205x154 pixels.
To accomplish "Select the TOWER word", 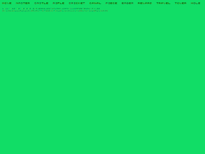I will pyautogui.click(x=181, y=3).
